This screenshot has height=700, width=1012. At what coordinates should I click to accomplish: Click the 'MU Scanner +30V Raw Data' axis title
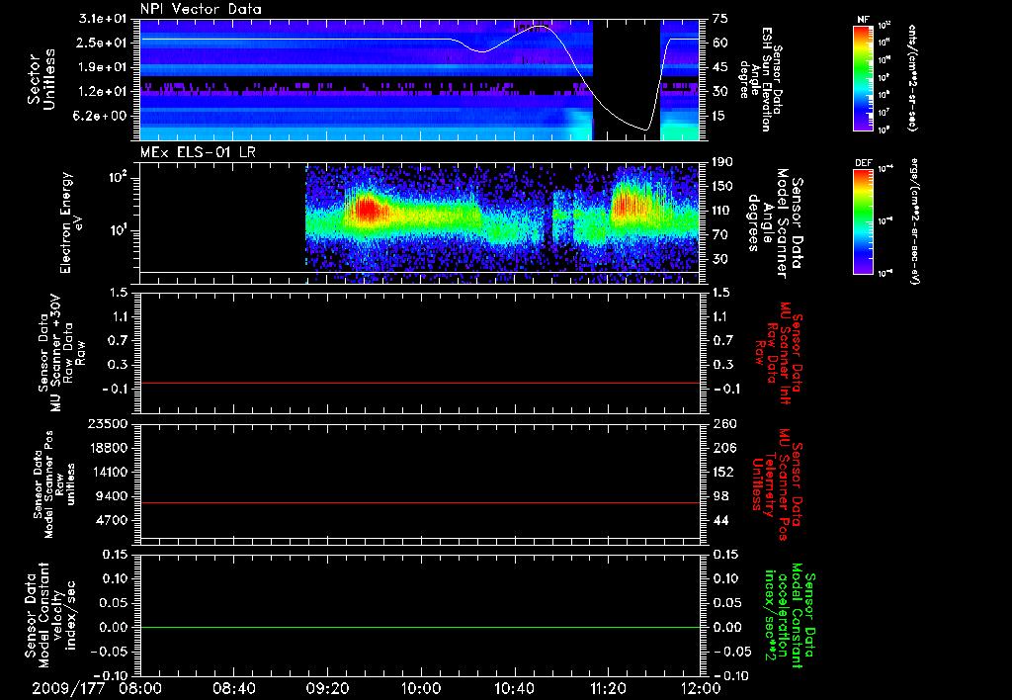(x=61, y=353)
